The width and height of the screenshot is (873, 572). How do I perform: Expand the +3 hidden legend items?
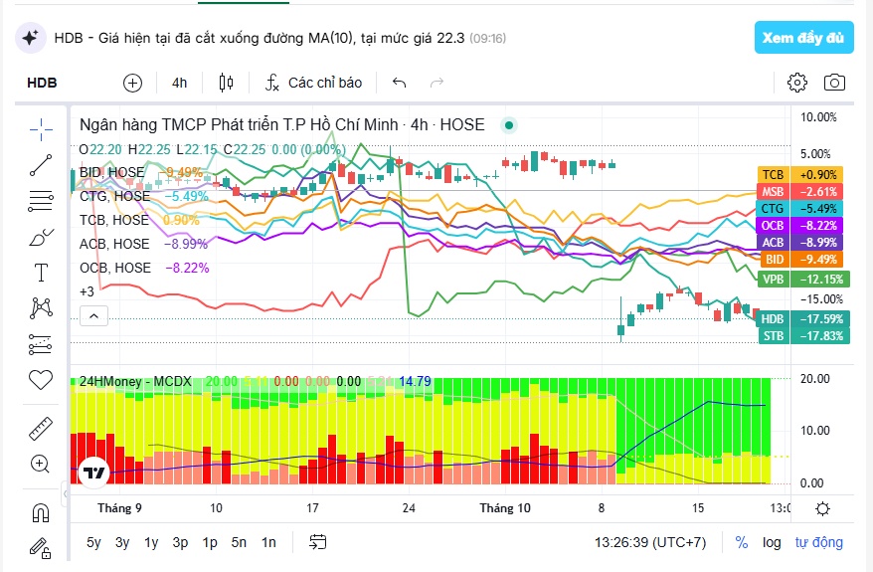click(87, 291)
